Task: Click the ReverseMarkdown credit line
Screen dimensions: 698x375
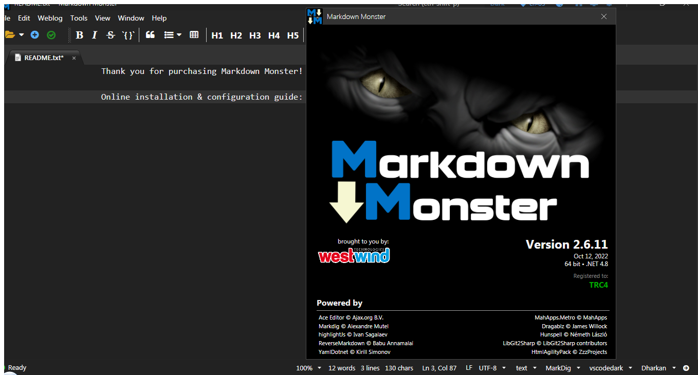Action: pyautogui.click(x=365, y=343)
